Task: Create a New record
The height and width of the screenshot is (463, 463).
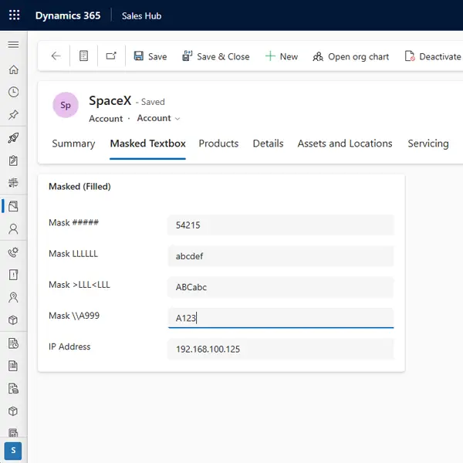Action: [x=282, y=56]
